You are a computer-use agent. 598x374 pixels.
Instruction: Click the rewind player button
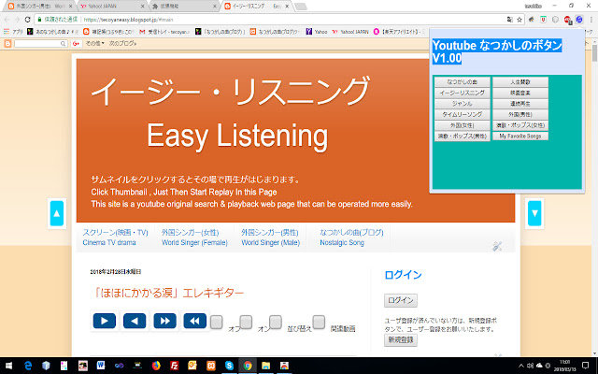tap(195, 321)
